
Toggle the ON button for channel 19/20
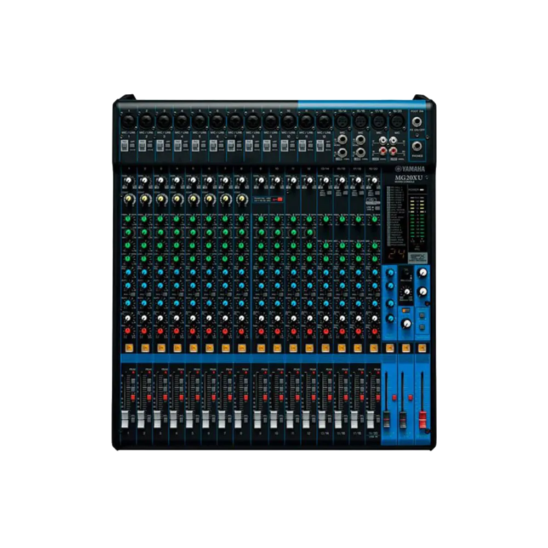pos(374,348)
